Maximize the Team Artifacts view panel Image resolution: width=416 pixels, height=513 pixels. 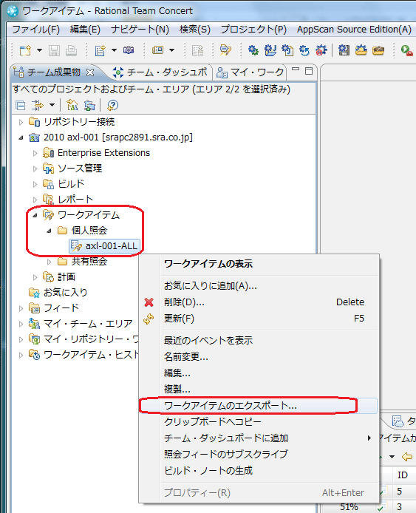[x=309, y=71]
